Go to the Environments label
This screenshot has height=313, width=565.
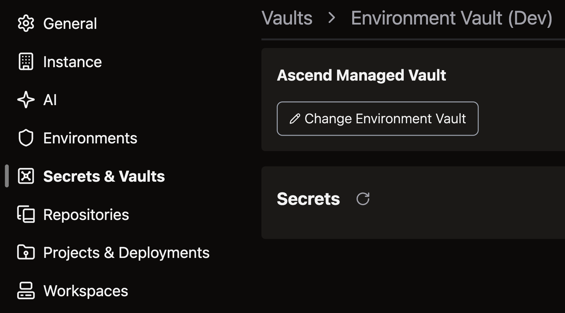click(x=90, y=138)
